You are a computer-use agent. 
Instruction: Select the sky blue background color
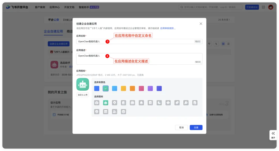(115, 88)
